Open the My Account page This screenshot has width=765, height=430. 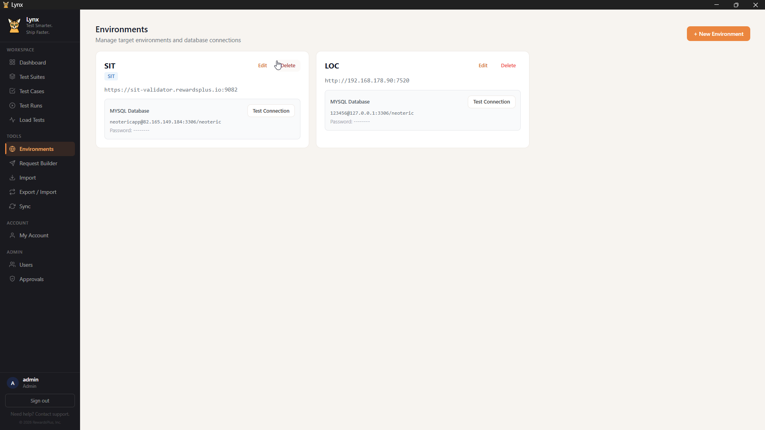34,235
